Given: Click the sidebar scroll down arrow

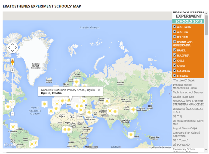Looking at the screenshot, I should [x=206, y=150].
